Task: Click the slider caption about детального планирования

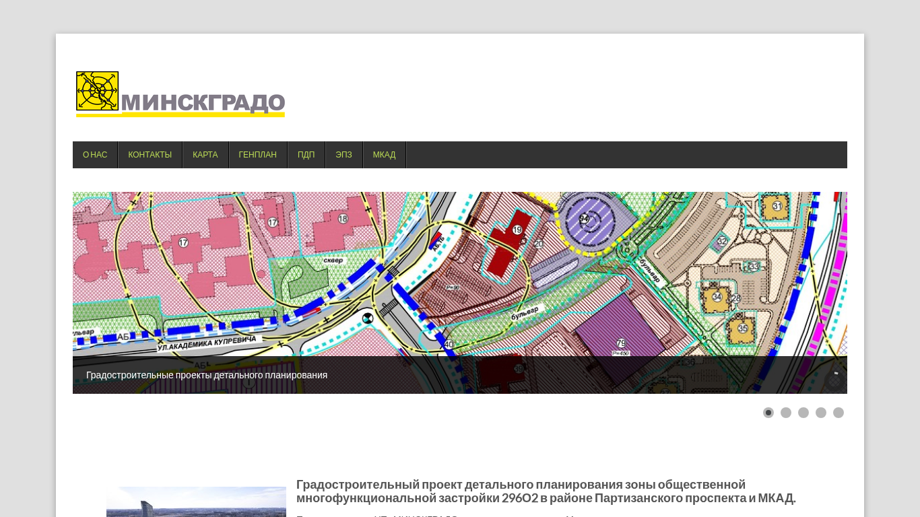Action: (x=207, y=375)
